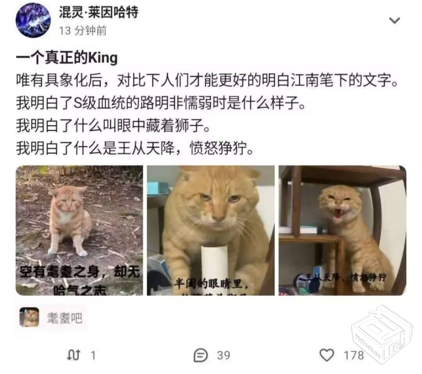Tap the comment count 39
Screen dimensions: 422x374
click(224, 355)
